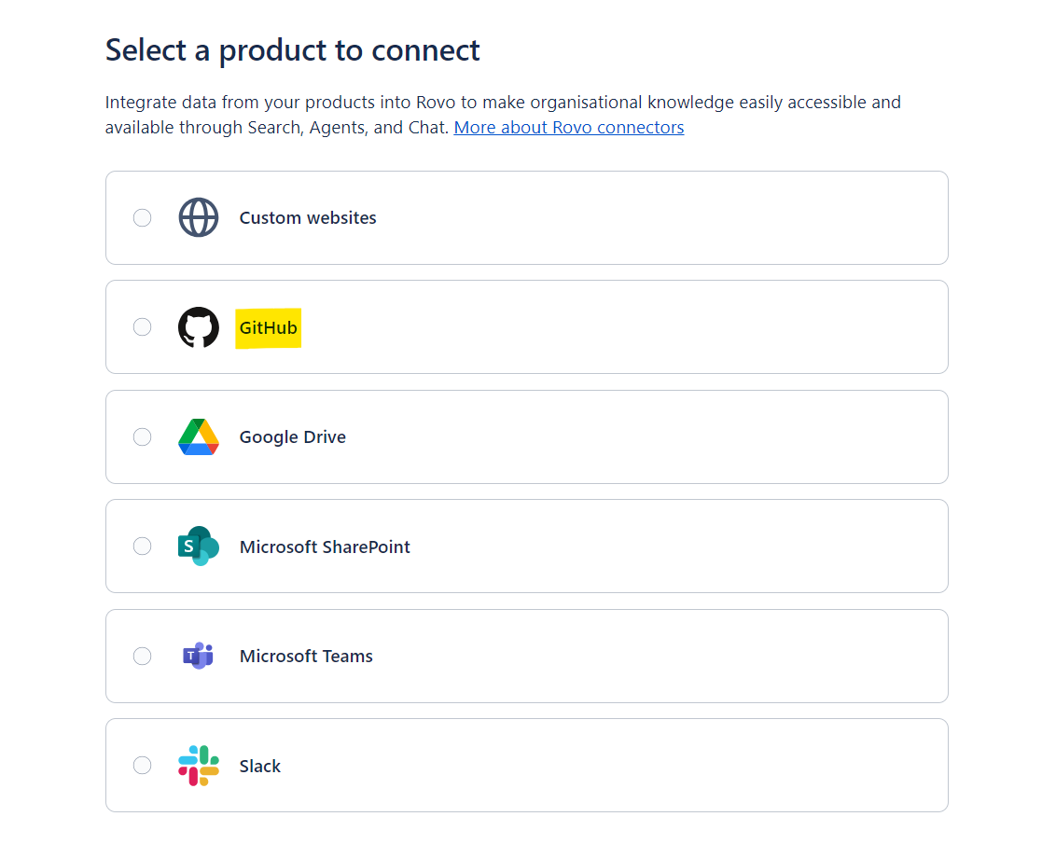Click the Microsoft SharePoint label text
Image resolution: width=1042 pixels, height=858 pixels.
click(325, 547)
